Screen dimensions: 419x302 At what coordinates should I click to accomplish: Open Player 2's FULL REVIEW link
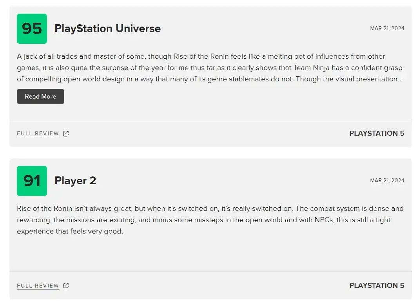38,286
